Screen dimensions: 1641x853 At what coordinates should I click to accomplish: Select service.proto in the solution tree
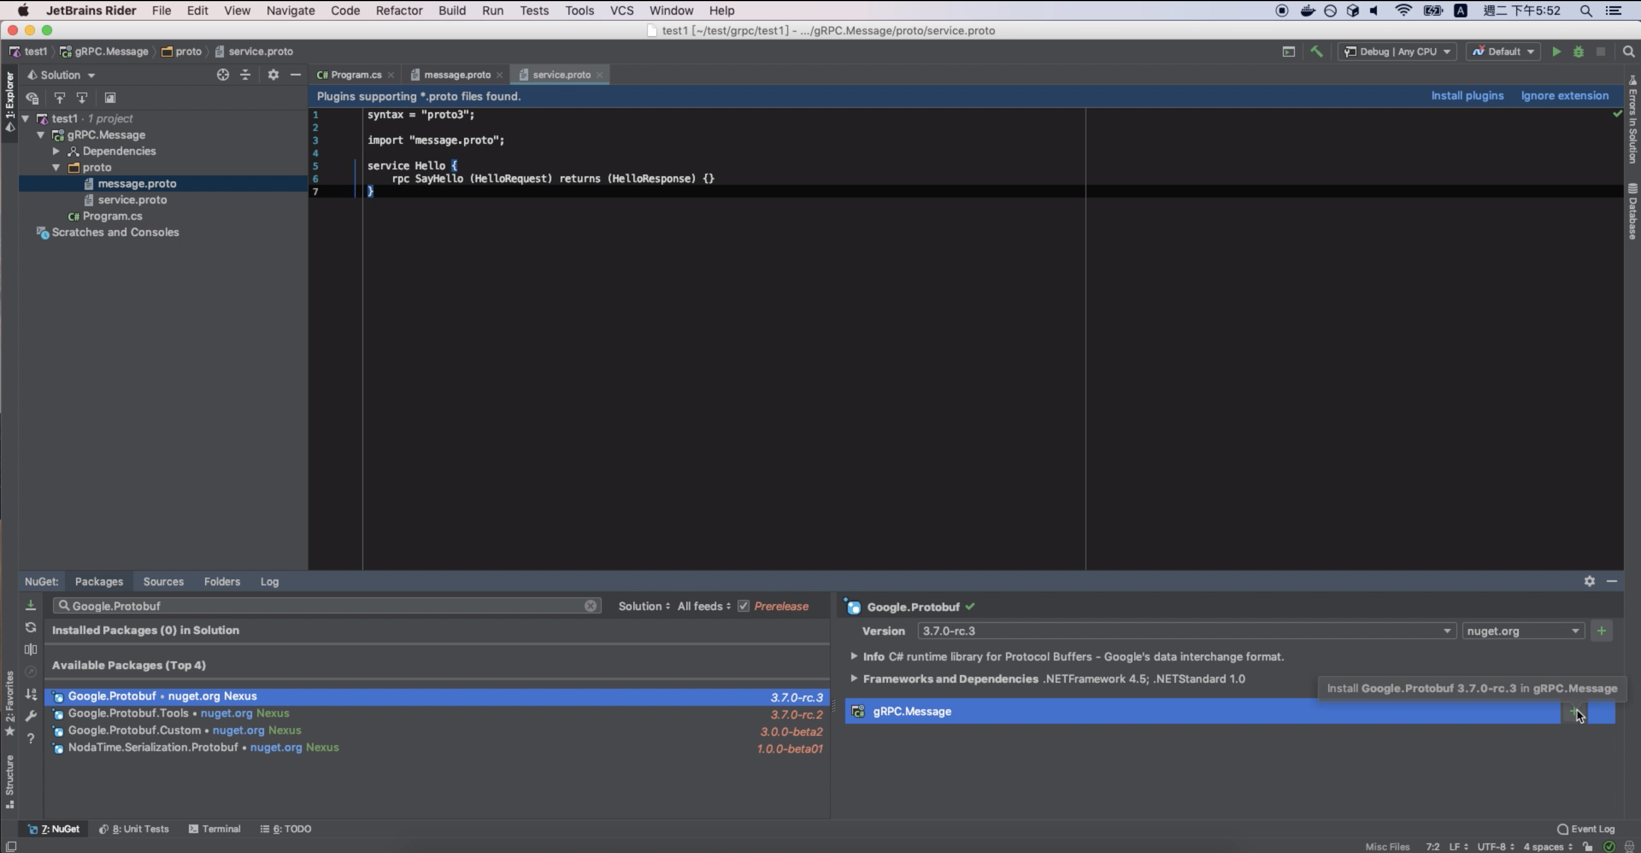pos(132,200)
